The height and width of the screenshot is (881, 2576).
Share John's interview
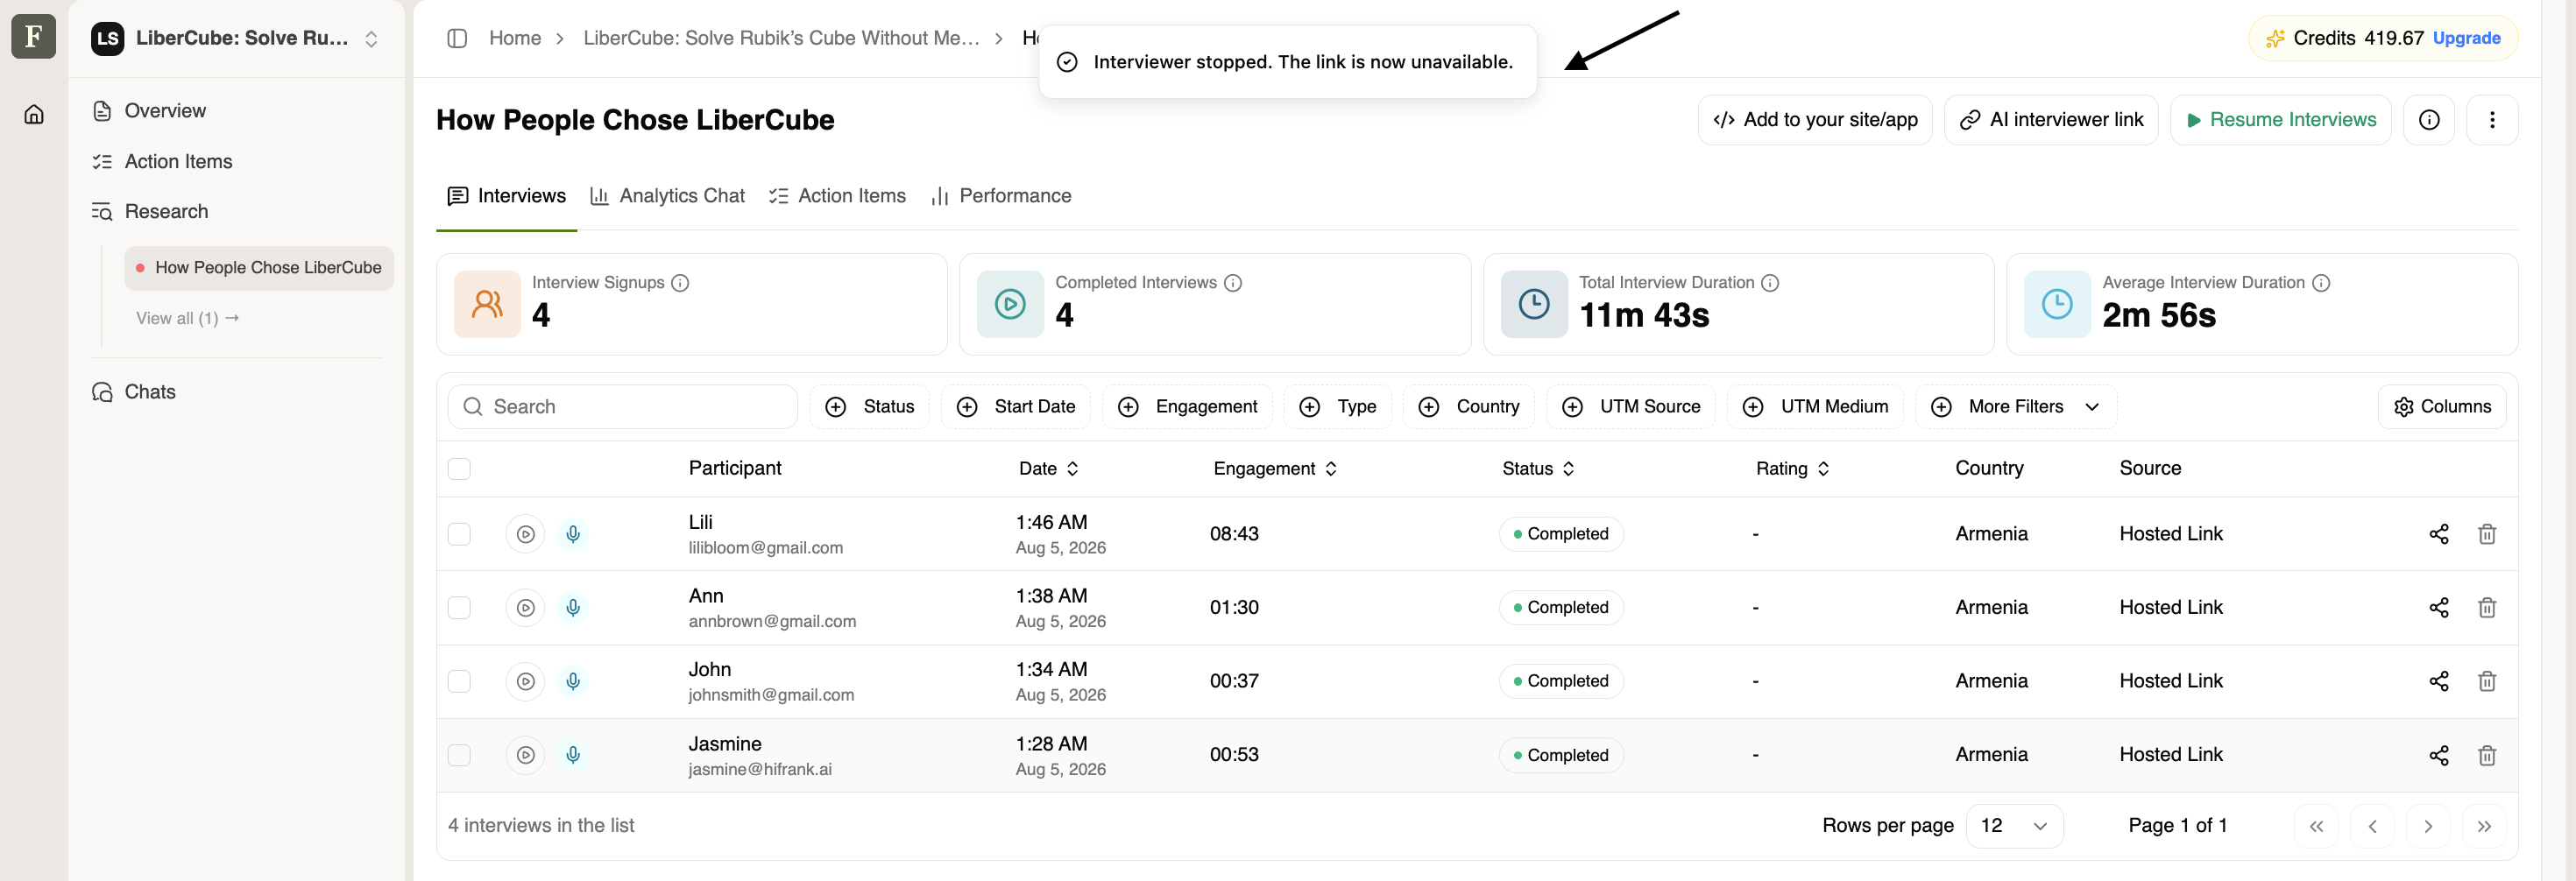pyautogui.click(x=2439, y=681)
